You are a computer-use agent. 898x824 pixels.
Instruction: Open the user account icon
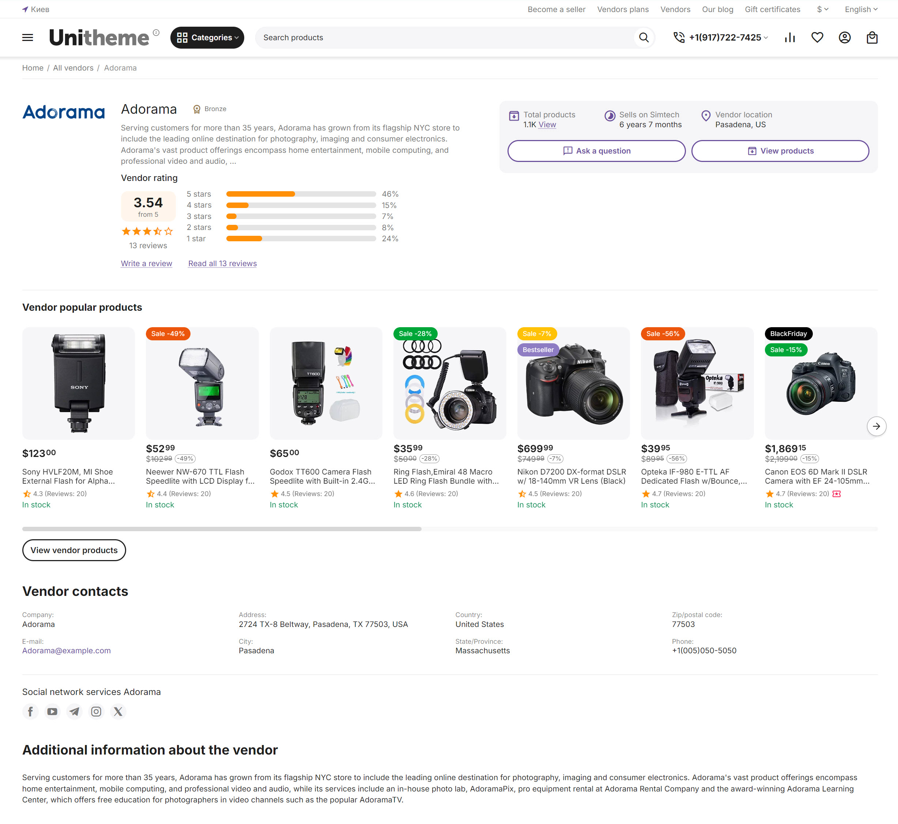845,37
